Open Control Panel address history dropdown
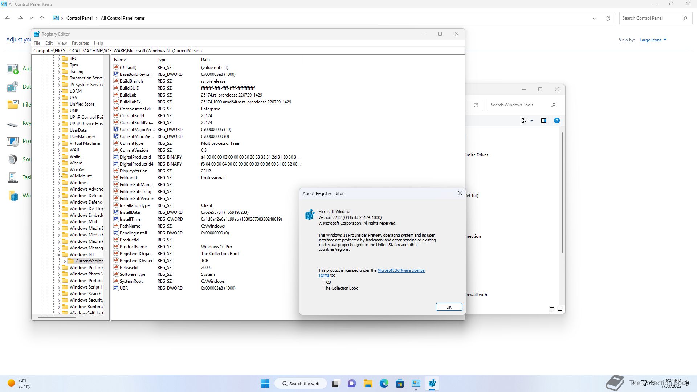This screenshot has width=697, height=392. [x=594, y=18]
